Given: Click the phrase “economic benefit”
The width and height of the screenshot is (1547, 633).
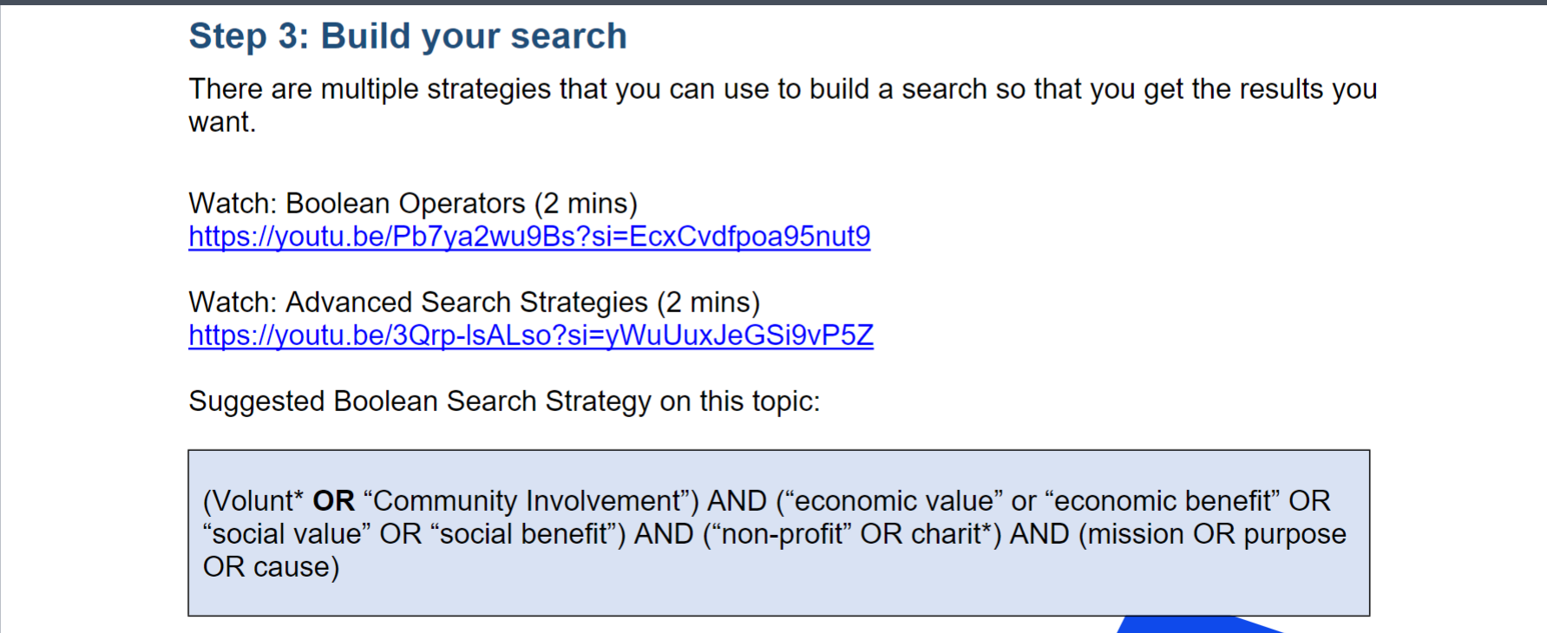Looking at the screenshot, I should (1163, 501).
